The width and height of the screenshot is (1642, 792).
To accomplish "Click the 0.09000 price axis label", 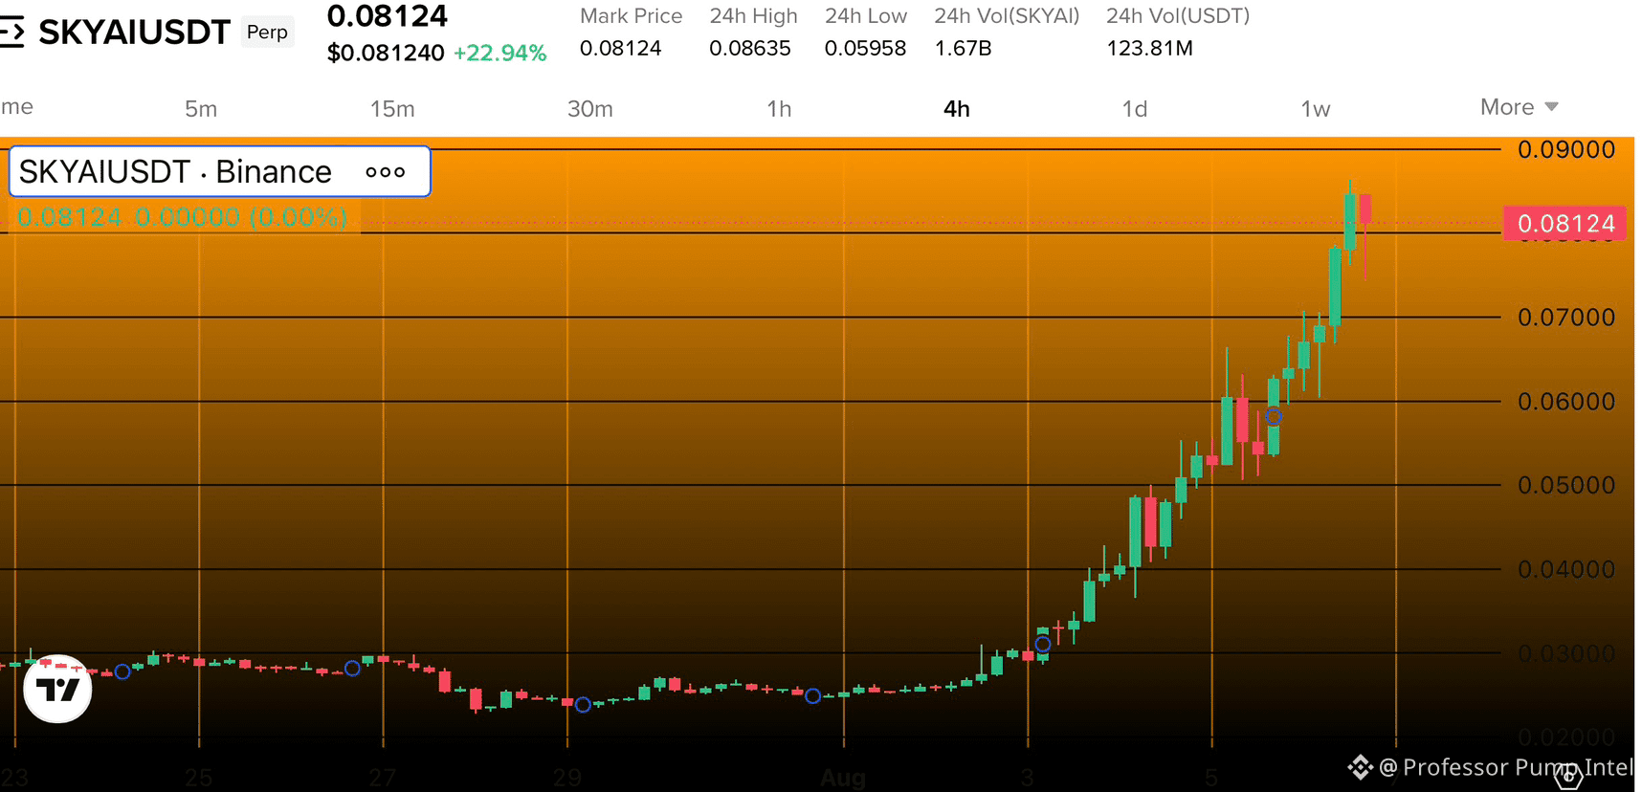I will [1566, 149].
